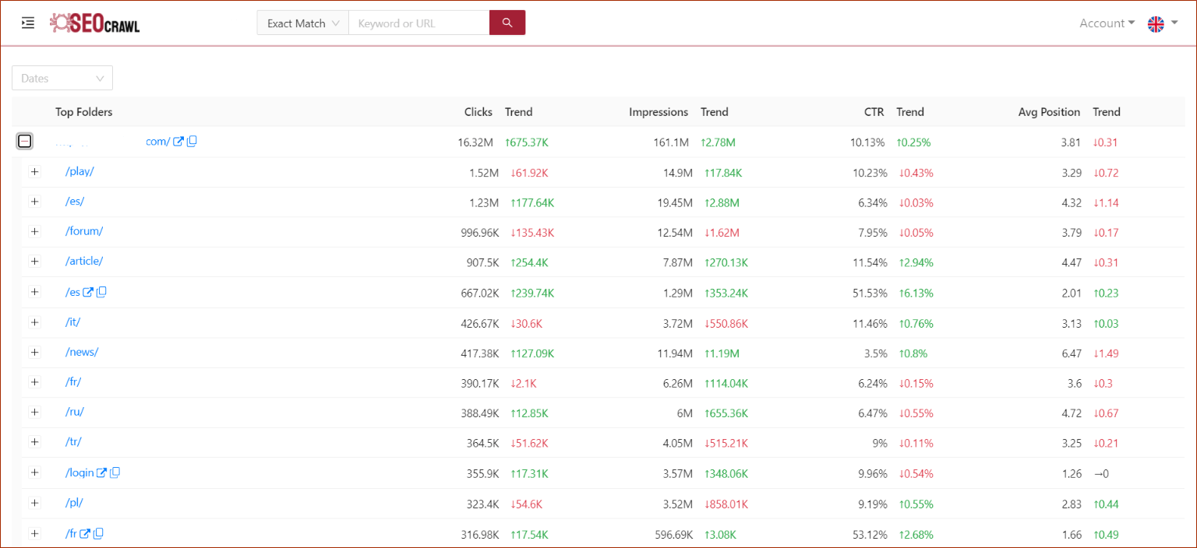This screenshot has height=548, width=1197.
Task: Click the red search magnifier button
Action: point(507,23)
